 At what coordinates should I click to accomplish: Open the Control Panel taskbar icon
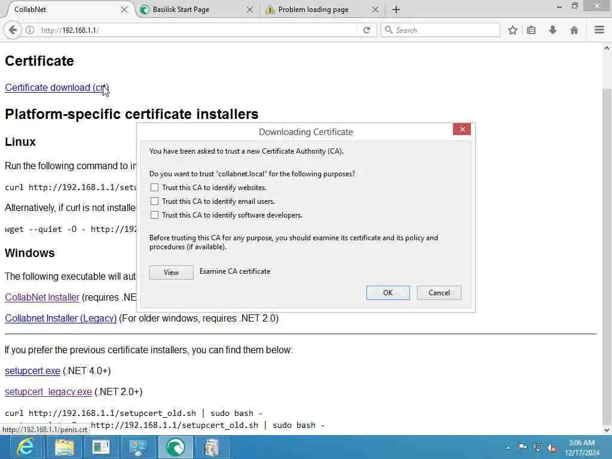click(x=138, y=447)
